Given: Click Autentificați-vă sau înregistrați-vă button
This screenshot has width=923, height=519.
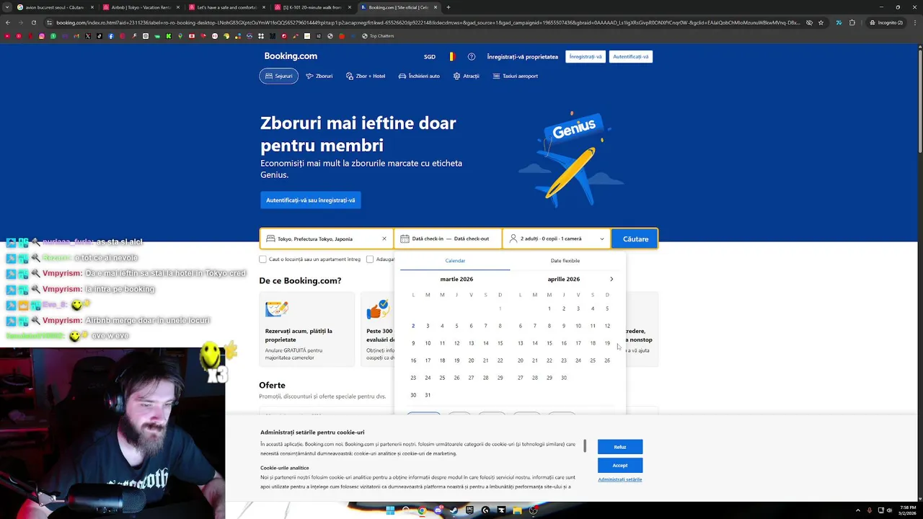Looking at the screenshot, I should tap(311, 200).
